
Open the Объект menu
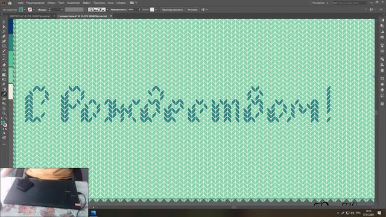[51, 3]
